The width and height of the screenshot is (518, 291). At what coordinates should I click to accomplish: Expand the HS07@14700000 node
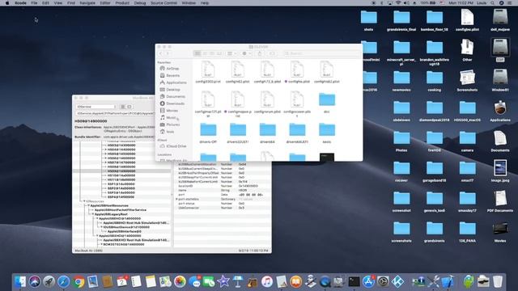105,162
